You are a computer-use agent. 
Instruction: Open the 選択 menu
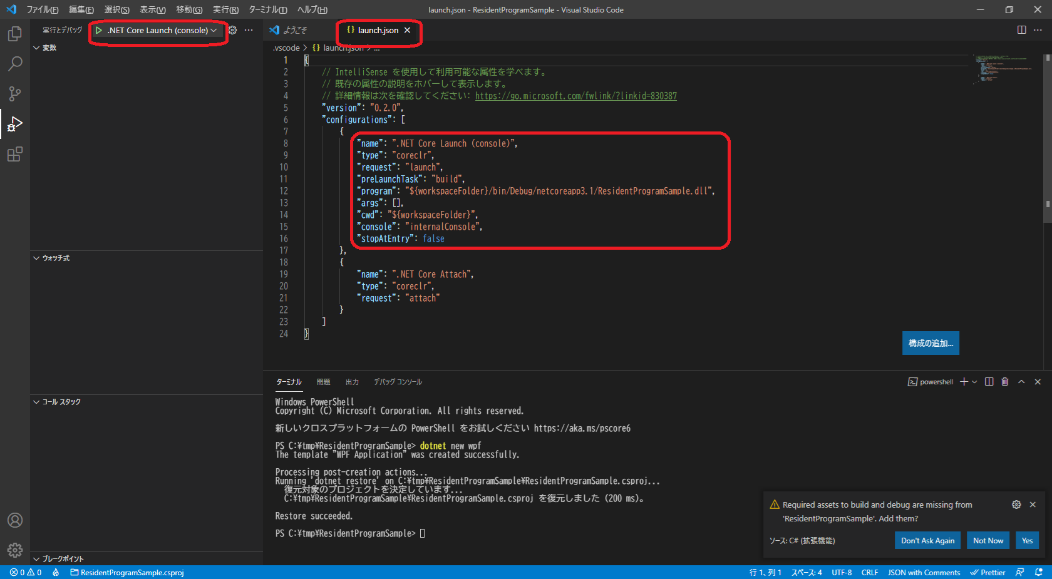(x=117, y=9)
